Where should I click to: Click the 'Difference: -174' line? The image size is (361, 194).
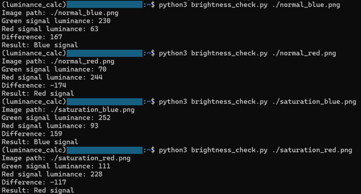34,85
